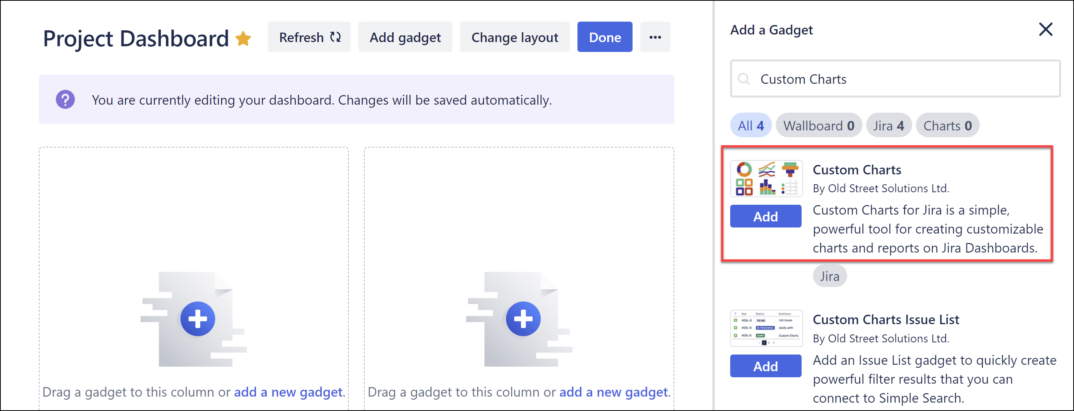Click Done to finish editing the dashboard
Viewport: 1074px width, 411px height.
[604, 37]
